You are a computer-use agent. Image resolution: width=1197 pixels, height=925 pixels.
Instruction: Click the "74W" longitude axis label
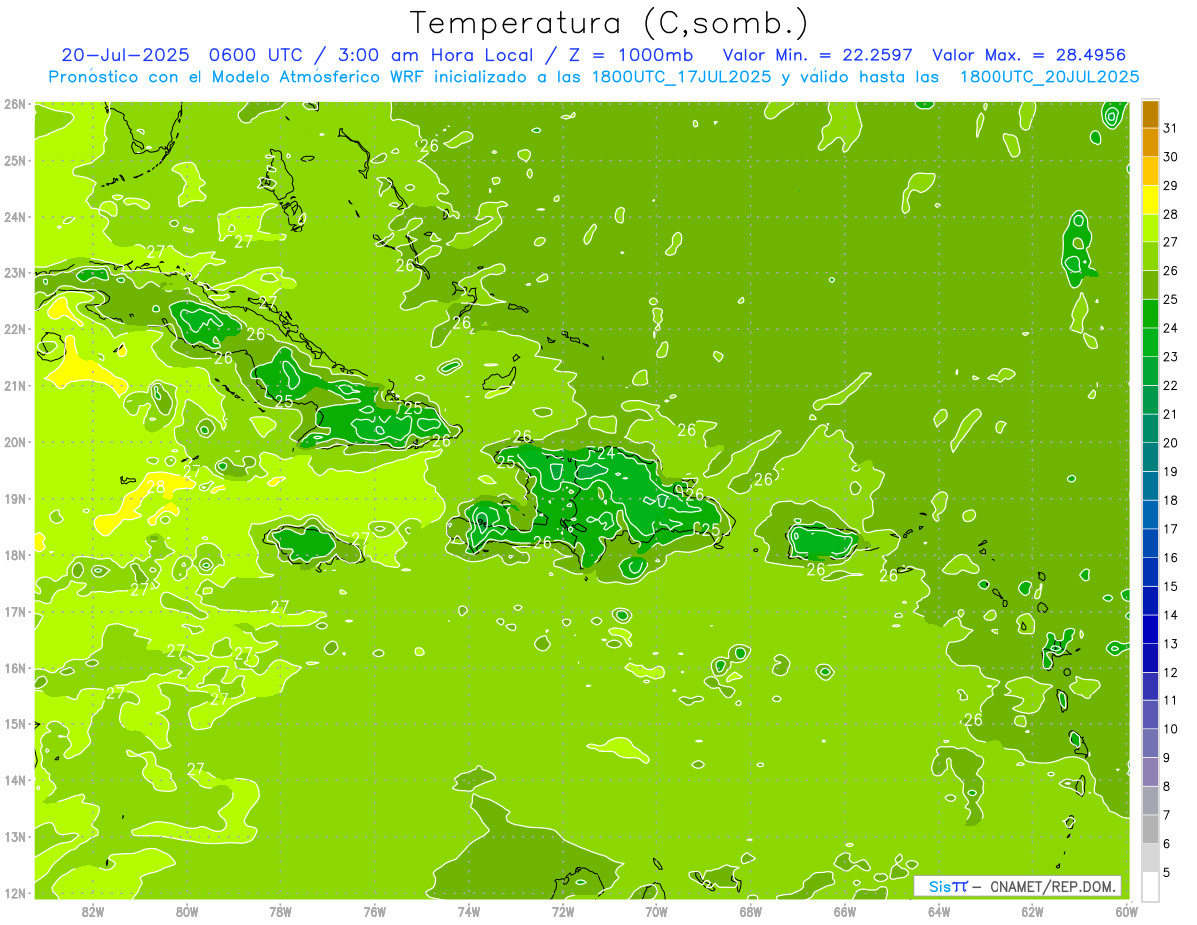[x=469, y=911]
